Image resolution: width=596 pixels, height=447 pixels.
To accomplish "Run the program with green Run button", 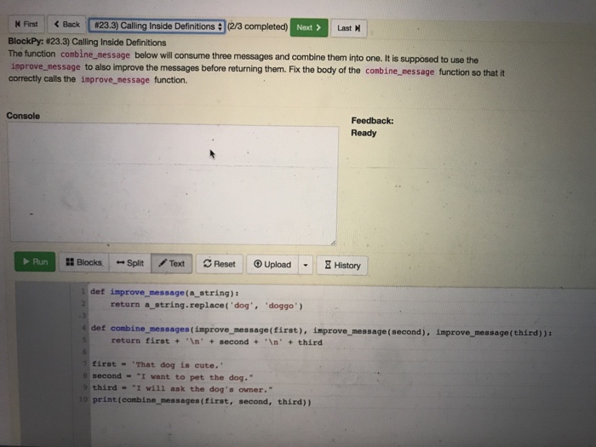I will tap(35, 262).
